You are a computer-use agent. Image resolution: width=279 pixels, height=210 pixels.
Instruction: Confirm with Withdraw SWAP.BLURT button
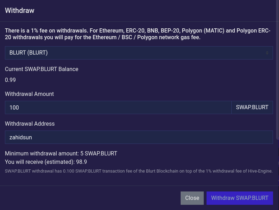[x=240, y=198]
